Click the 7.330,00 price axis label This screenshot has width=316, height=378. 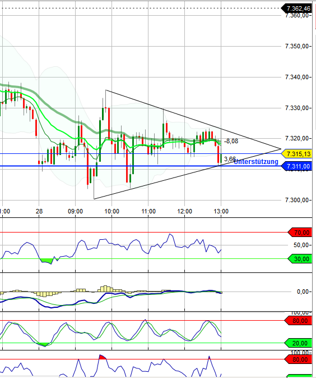[296, 108]
